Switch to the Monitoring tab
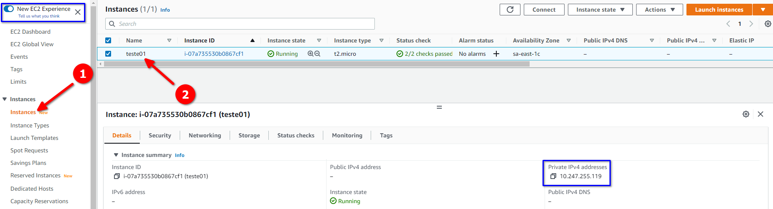Viewport: 773px width, 209px height. pos(347,135)
